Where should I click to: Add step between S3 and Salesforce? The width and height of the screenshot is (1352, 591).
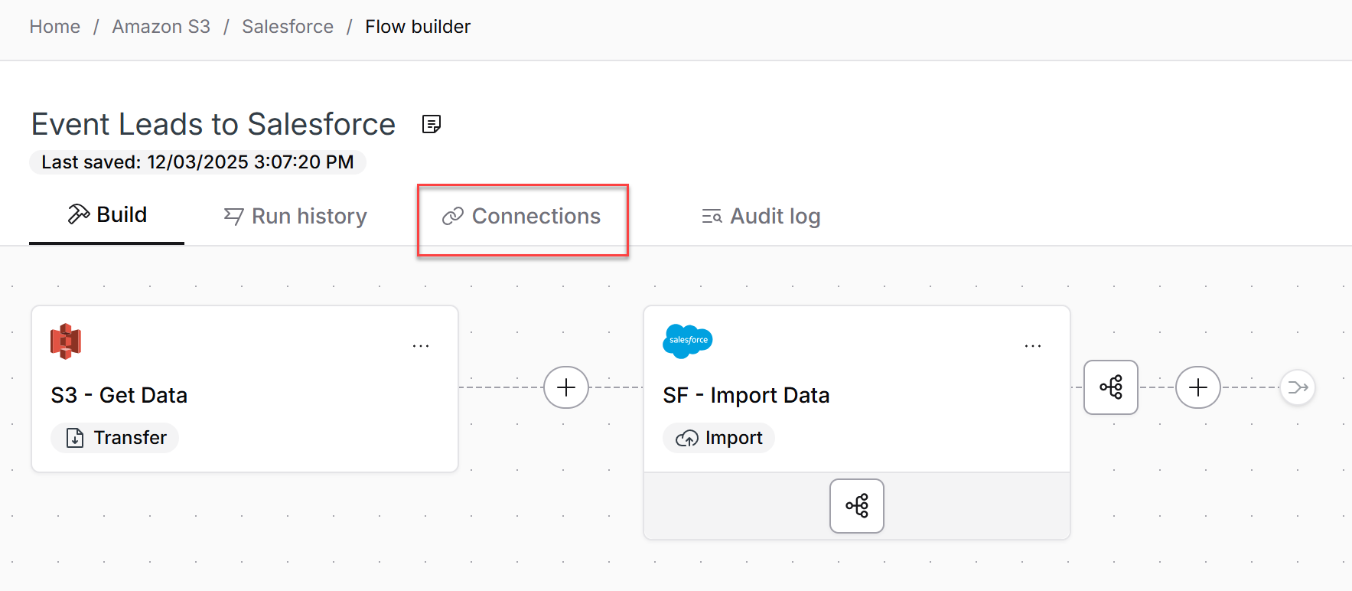pos(566,387)
